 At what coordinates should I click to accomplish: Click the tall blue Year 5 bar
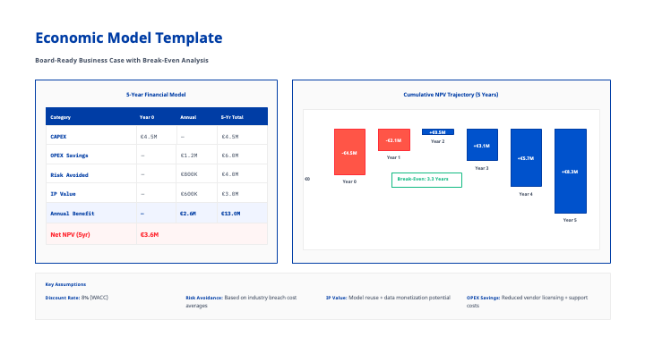570,171
